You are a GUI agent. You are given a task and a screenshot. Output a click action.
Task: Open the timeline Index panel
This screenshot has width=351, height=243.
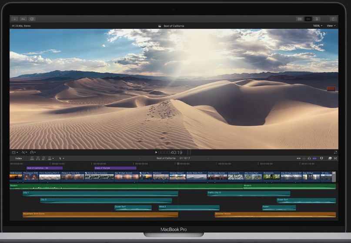tap(19, 159)
